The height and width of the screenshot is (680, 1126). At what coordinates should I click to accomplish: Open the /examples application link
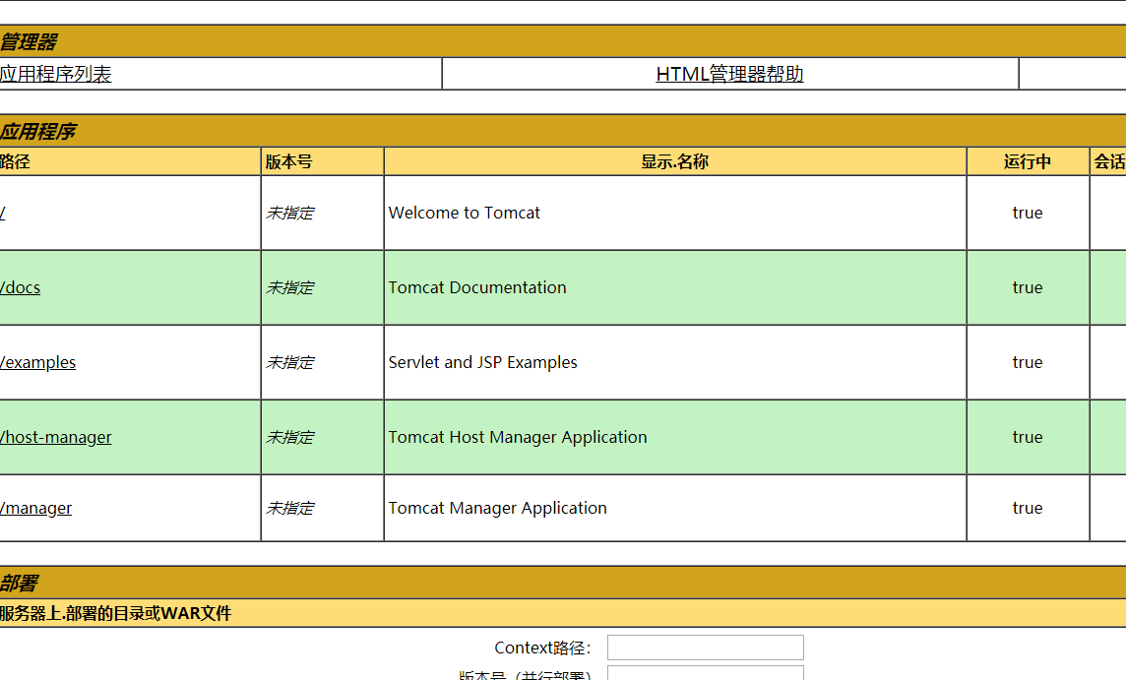click(37, 362)
